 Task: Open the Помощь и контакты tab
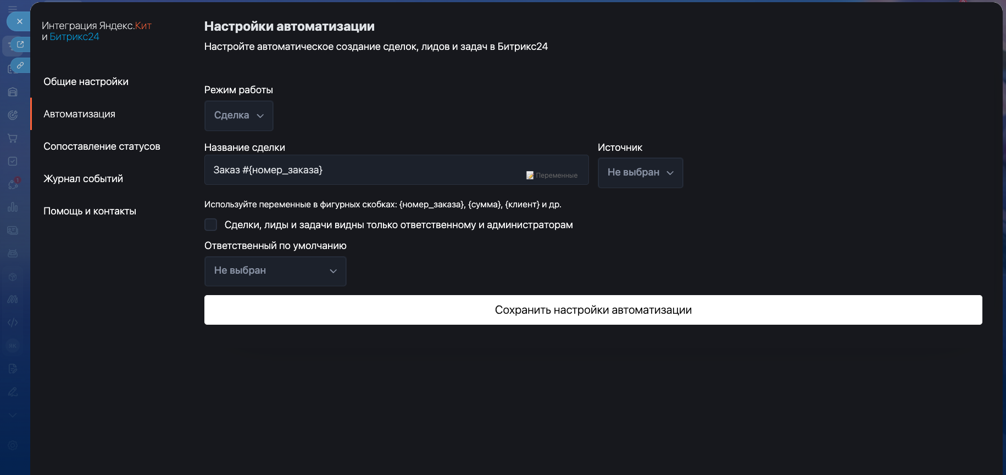click(90, 211)
